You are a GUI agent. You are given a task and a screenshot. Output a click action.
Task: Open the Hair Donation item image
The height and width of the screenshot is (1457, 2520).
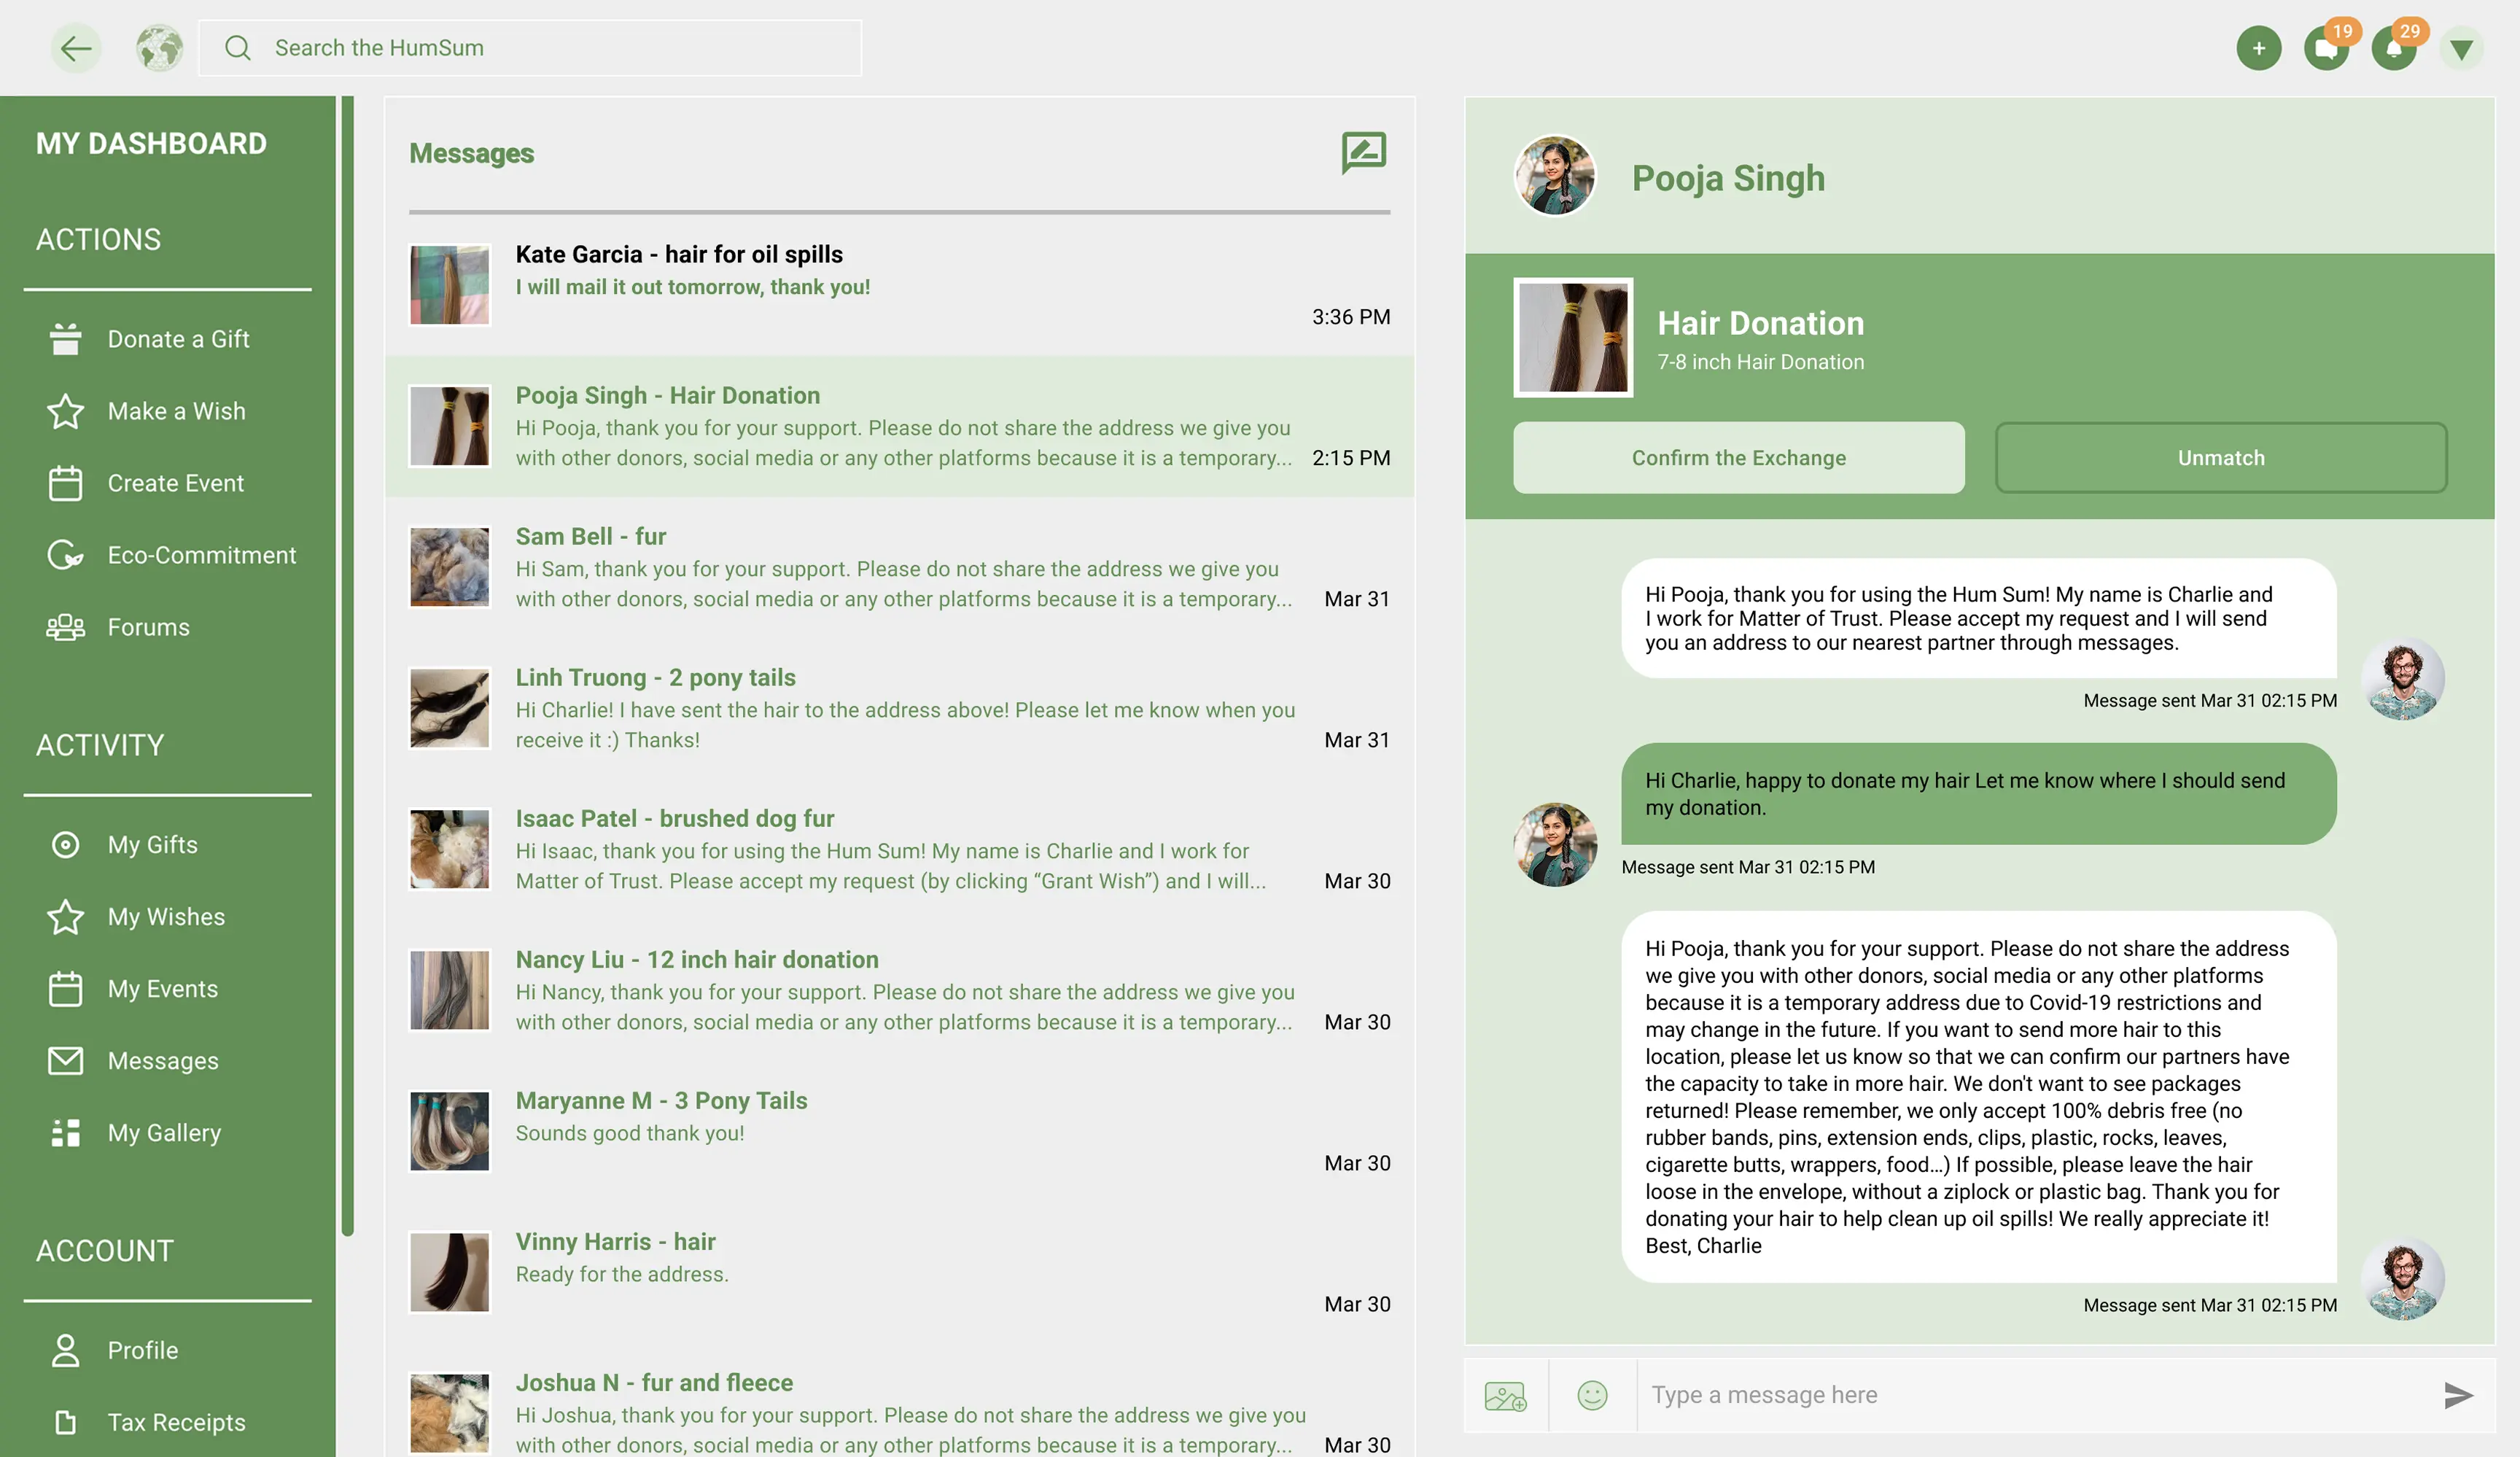[x=1573, y=337]
